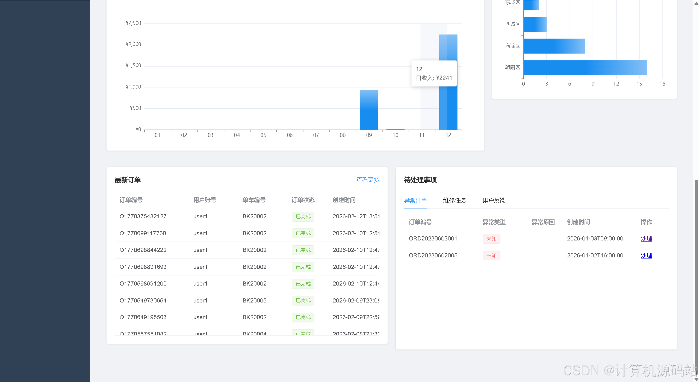This screenshot has width=699, height=382.
Task: Click the 创建时间 header in pending items table
Action: click(x=578, y=222)
